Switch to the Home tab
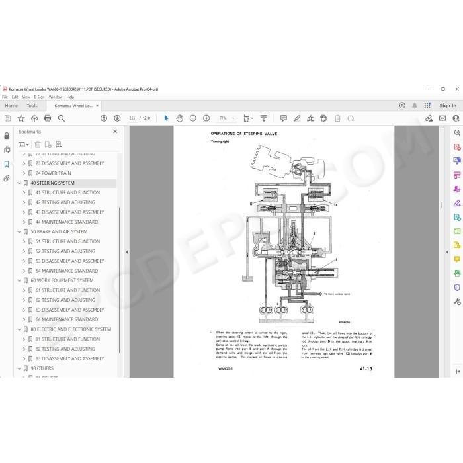Image resolution: width=463 pixels, height=463 pixels. point(11,106)
